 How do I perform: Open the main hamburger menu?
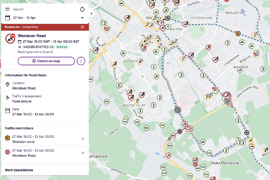[x=7, y=10]
